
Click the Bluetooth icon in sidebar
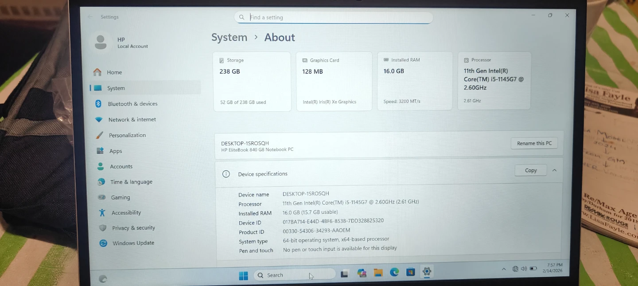tap(99, 104)
